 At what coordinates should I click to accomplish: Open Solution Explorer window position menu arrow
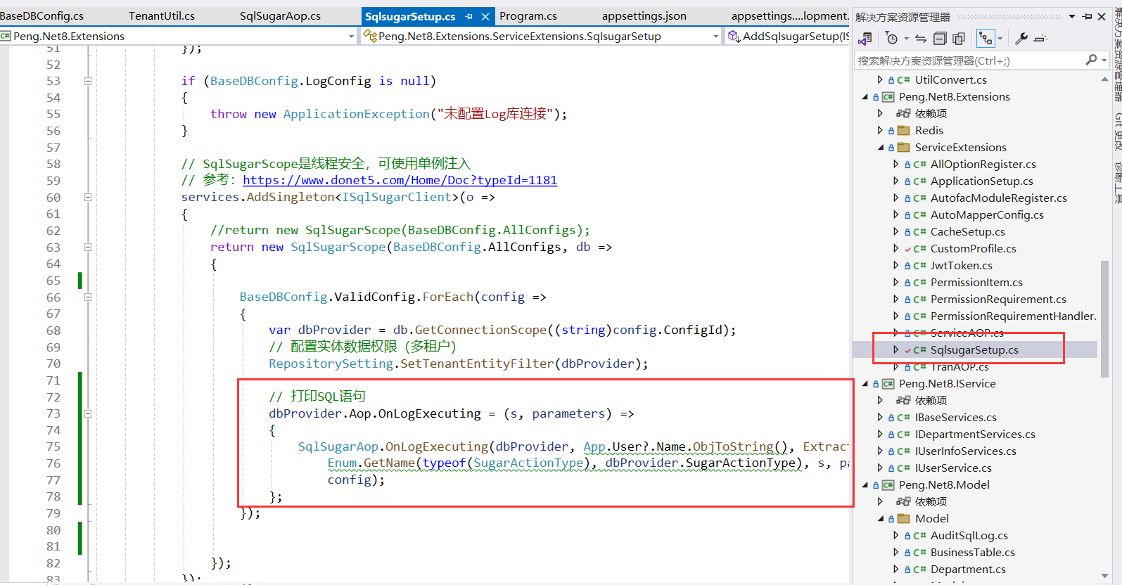click(x=1071, y=17)
